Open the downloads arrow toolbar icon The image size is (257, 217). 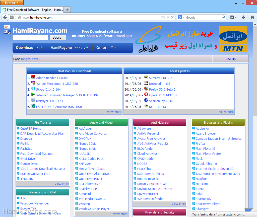pos(243,17)
